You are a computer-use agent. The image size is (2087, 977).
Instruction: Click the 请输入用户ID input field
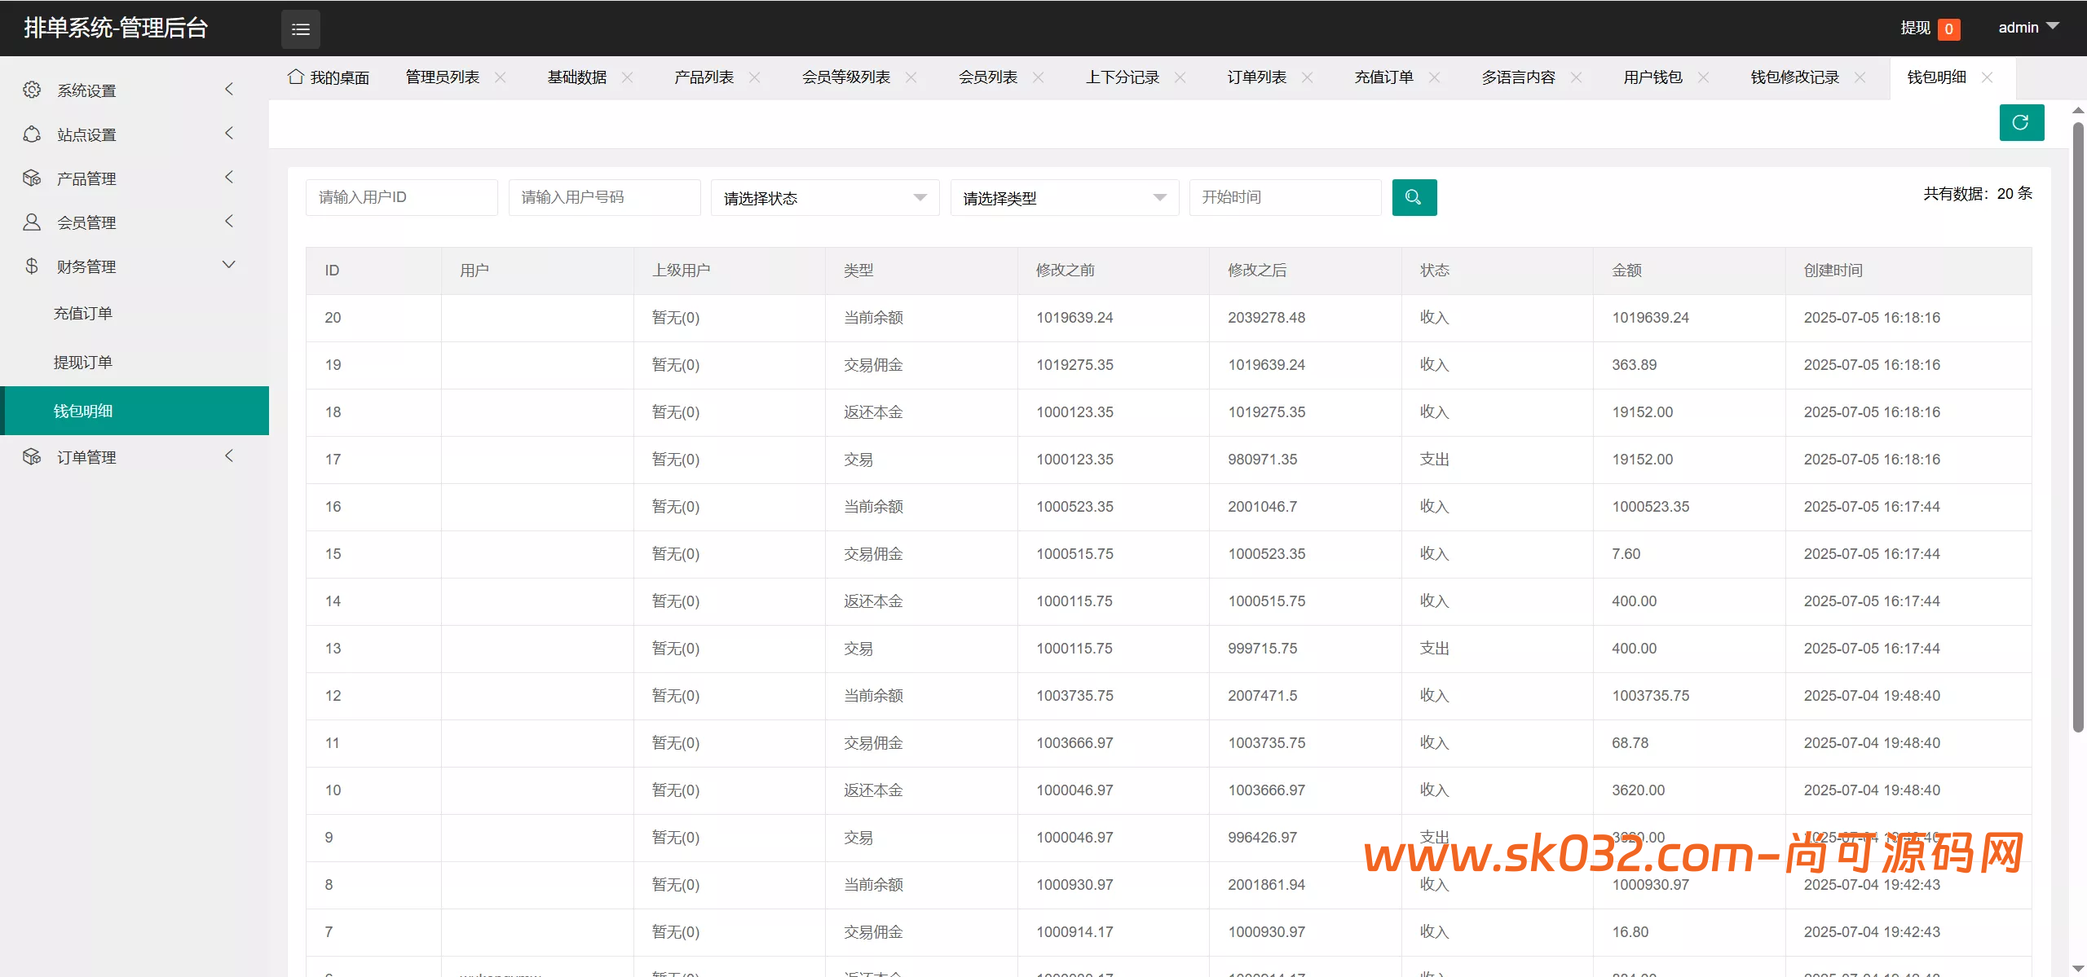pyautogui.click(x=401, y=196)
